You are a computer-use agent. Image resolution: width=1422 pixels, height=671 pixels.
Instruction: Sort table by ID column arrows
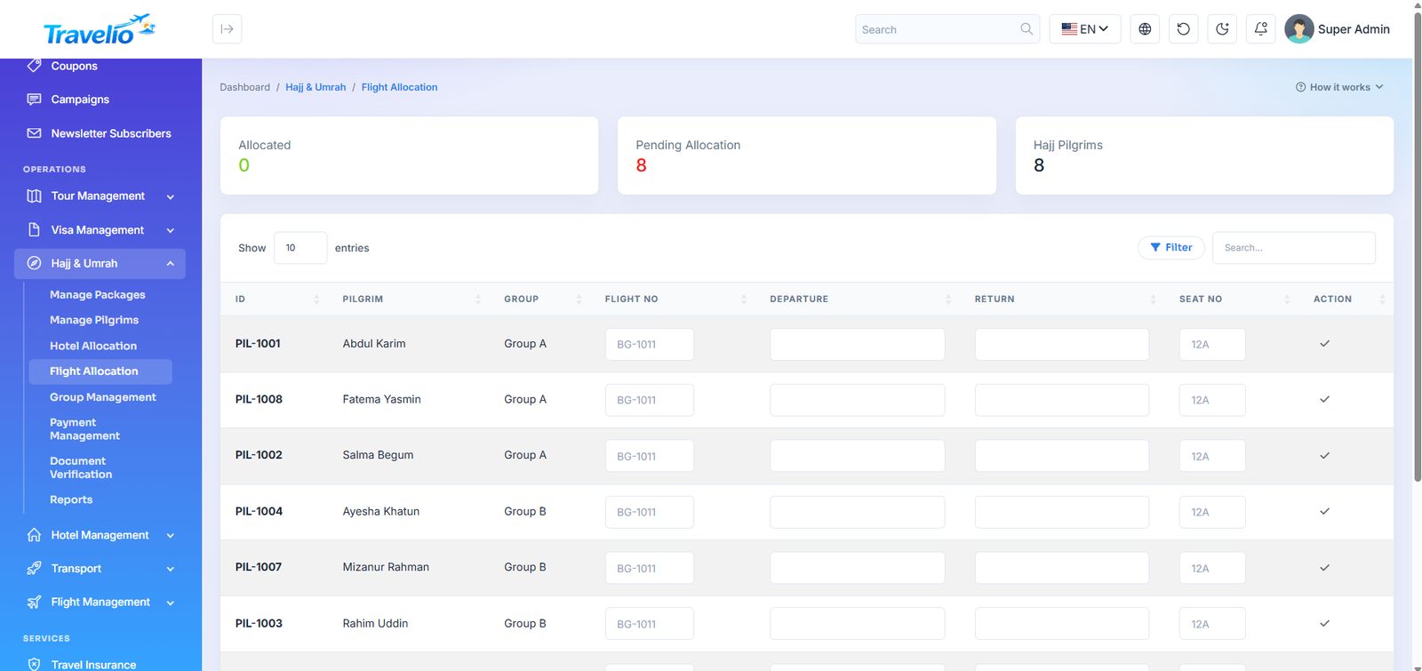(316, 300)
